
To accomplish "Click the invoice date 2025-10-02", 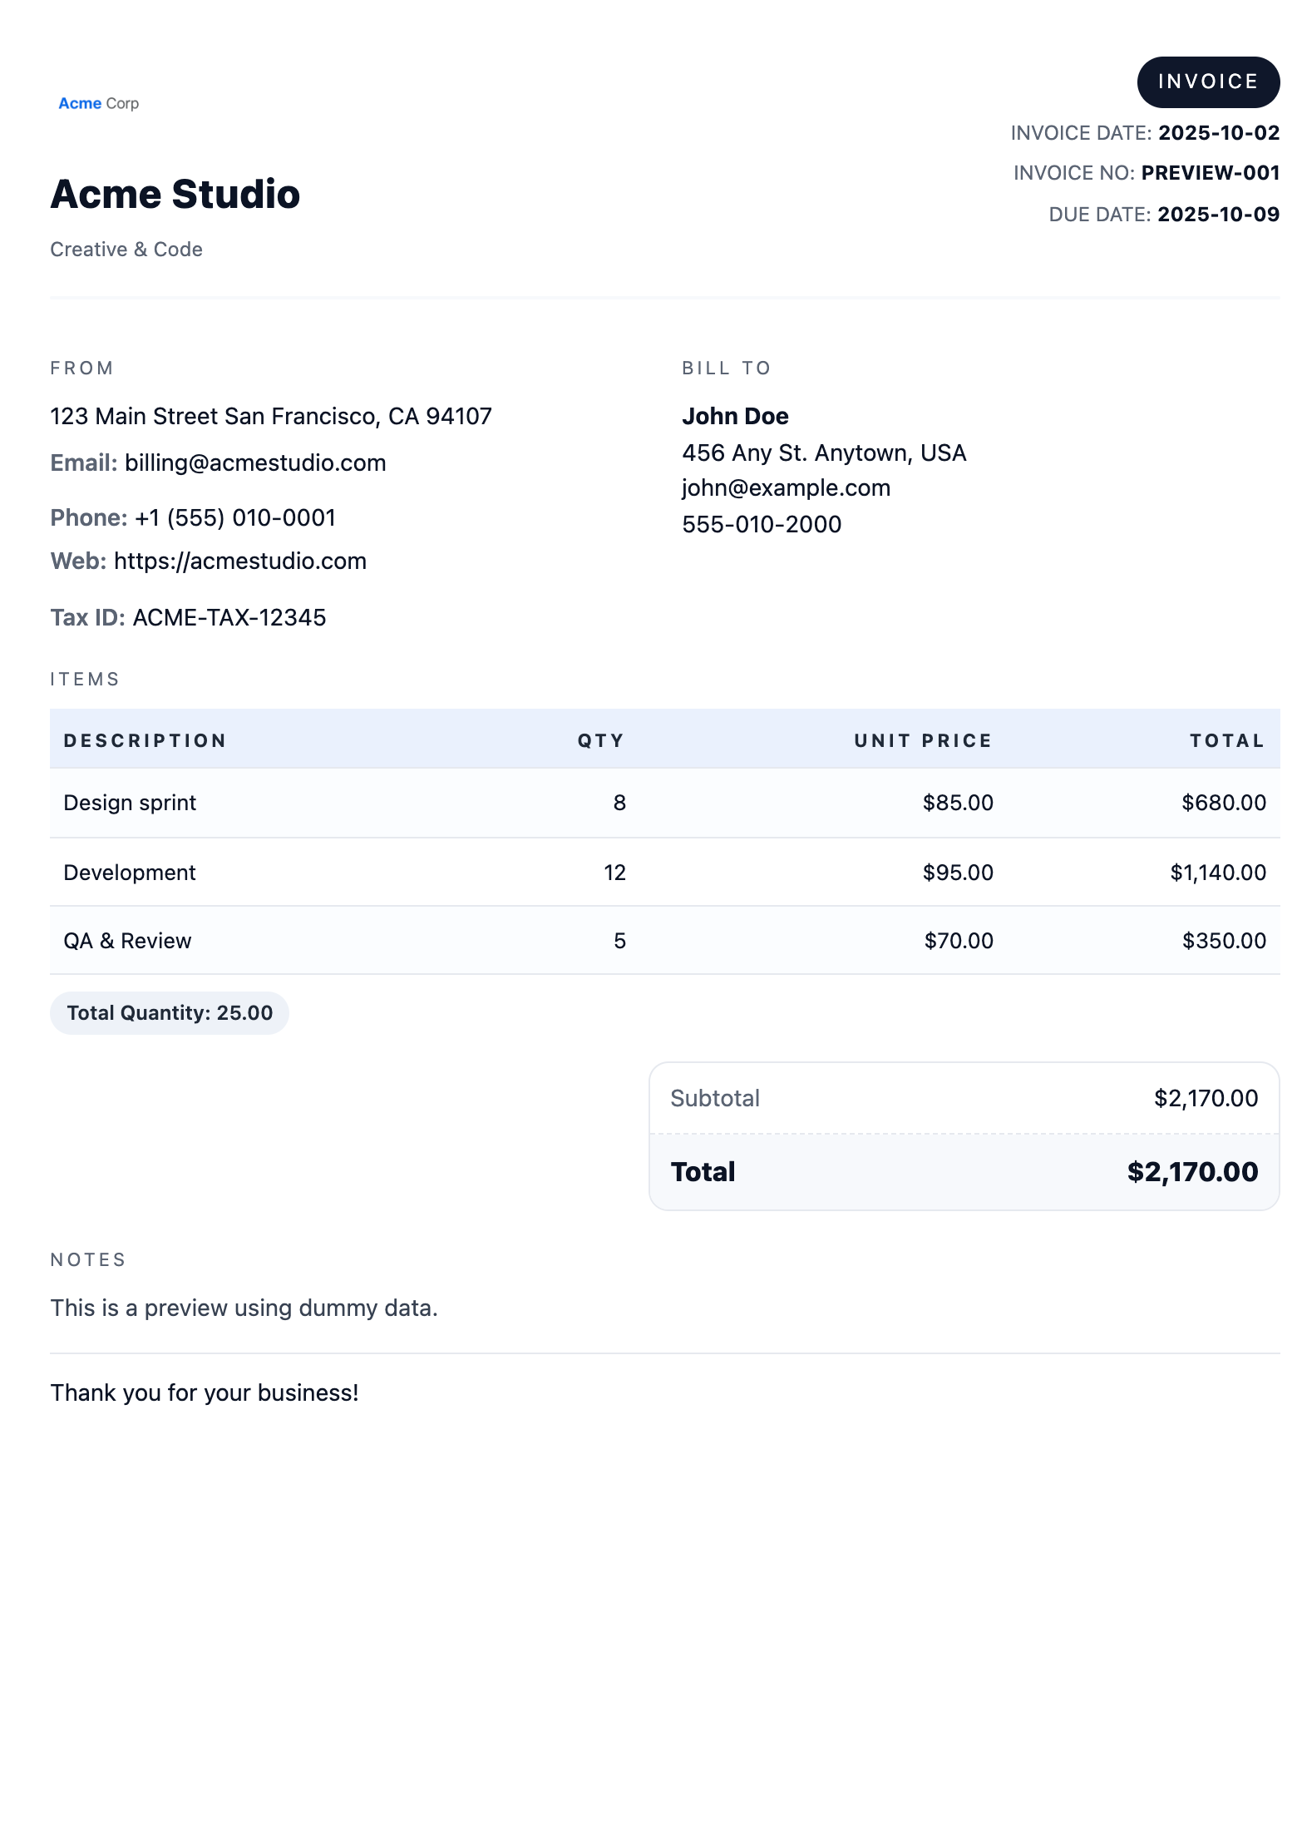I will [x=1218, y=133].
